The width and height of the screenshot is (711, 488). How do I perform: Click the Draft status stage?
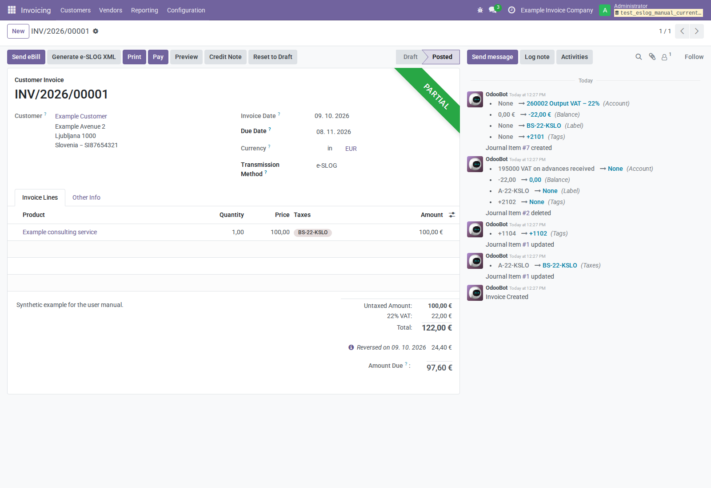(410, 57)
